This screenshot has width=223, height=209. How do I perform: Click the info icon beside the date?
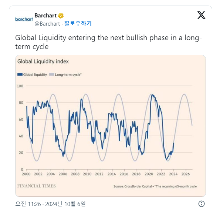[x=202, y=203]
